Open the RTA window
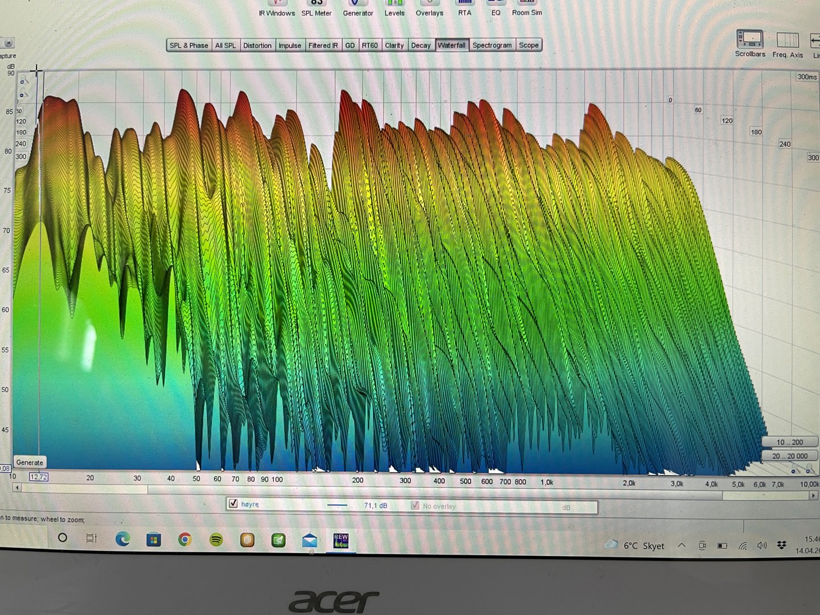The image size is (820, 615). (x=465, y=9)
